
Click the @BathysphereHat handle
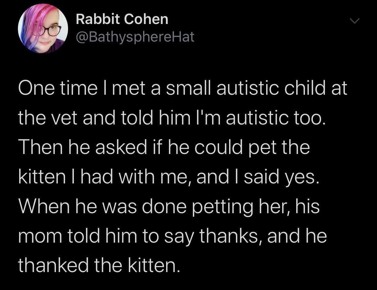click(135, 37)
